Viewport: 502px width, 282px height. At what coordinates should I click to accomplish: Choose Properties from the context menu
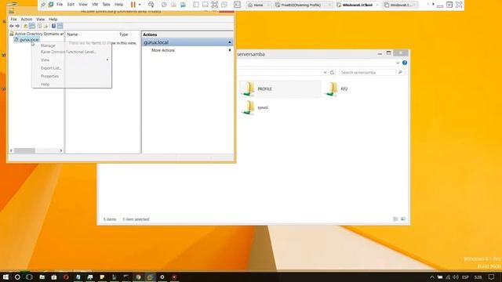point(49,76)
